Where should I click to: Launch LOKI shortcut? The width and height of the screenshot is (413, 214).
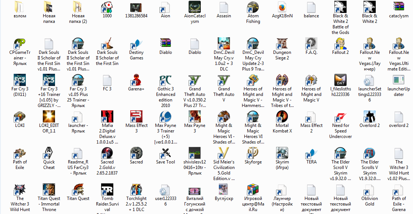tap(20, 117)
